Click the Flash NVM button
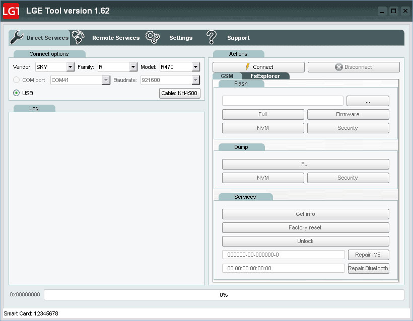The image size is (413, 321). 263,128
